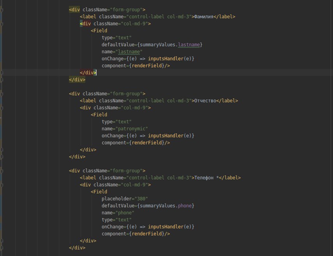Click the <Field tag above placeholder="380"
This screenshot has height=256, width=333.
[x=99, y=191]
